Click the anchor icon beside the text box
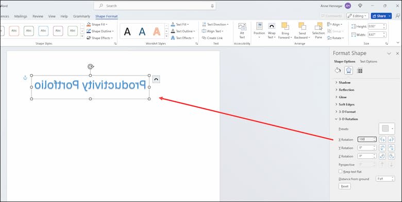The width and height of the screenshot is (402, 202). [25, 78]
